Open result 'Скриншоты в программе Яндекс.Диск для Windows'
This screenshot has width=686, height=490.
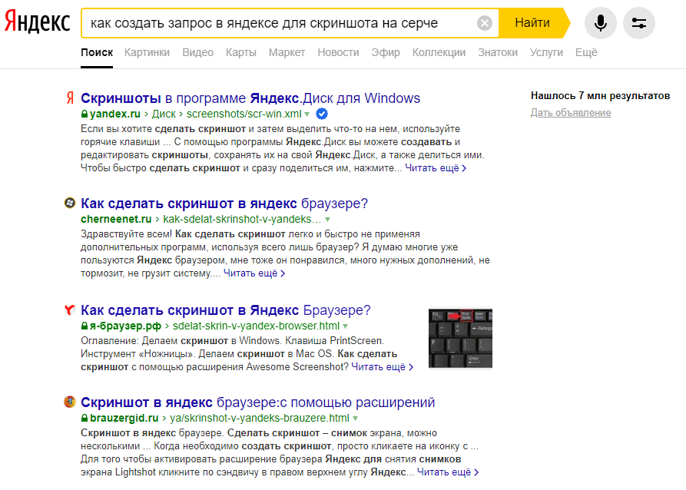[x=250, y=98]
